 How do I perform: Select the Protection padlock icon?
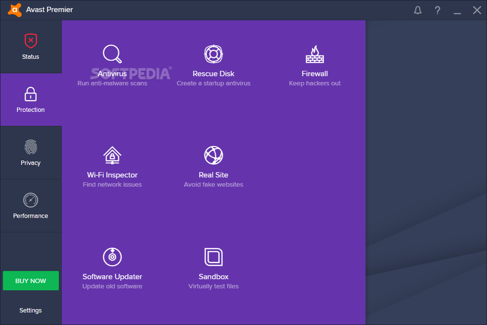30,94
